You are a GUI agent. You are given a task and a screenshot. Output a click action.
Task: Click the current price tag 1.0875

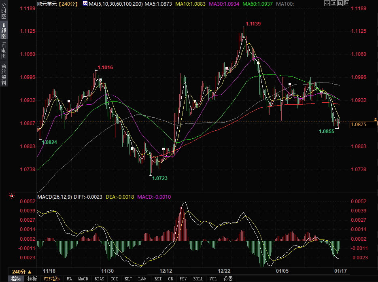pos(359,125)
